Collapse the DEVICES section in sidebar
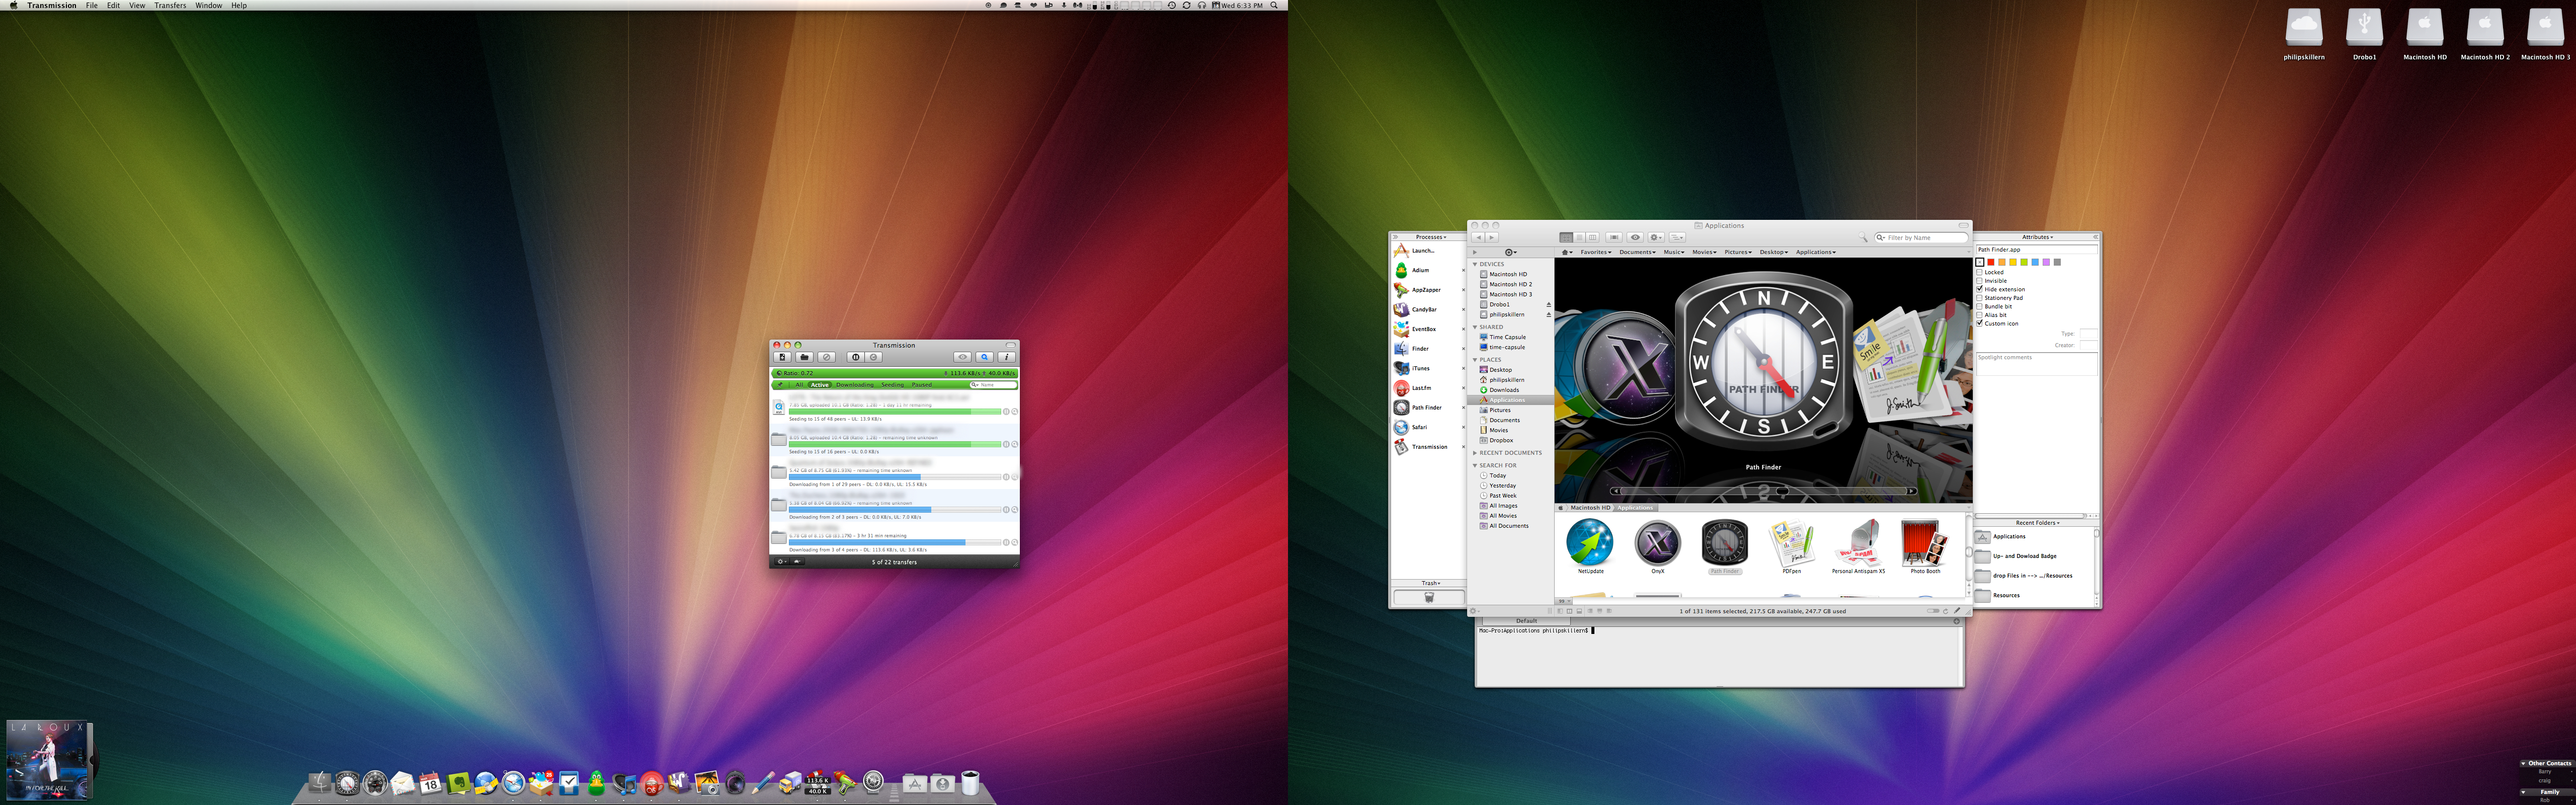The height and width of the screenshot is (805, 2576). tap(1474, 264)
